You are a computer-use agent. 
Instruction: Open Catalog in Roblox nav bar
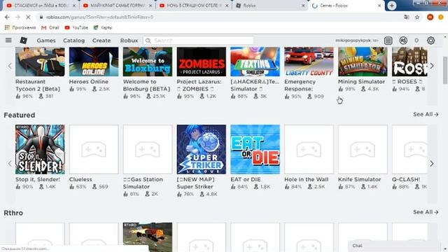pos(73,41)
